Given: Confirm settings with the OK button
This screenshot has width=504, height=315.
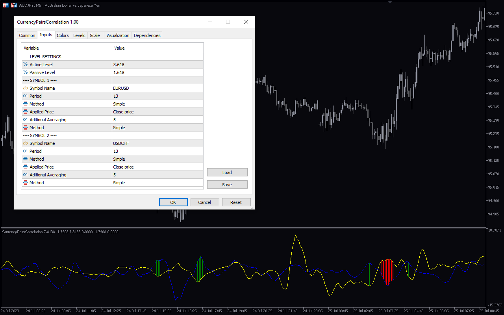Looking at the screenshot, I should point(173,202).
